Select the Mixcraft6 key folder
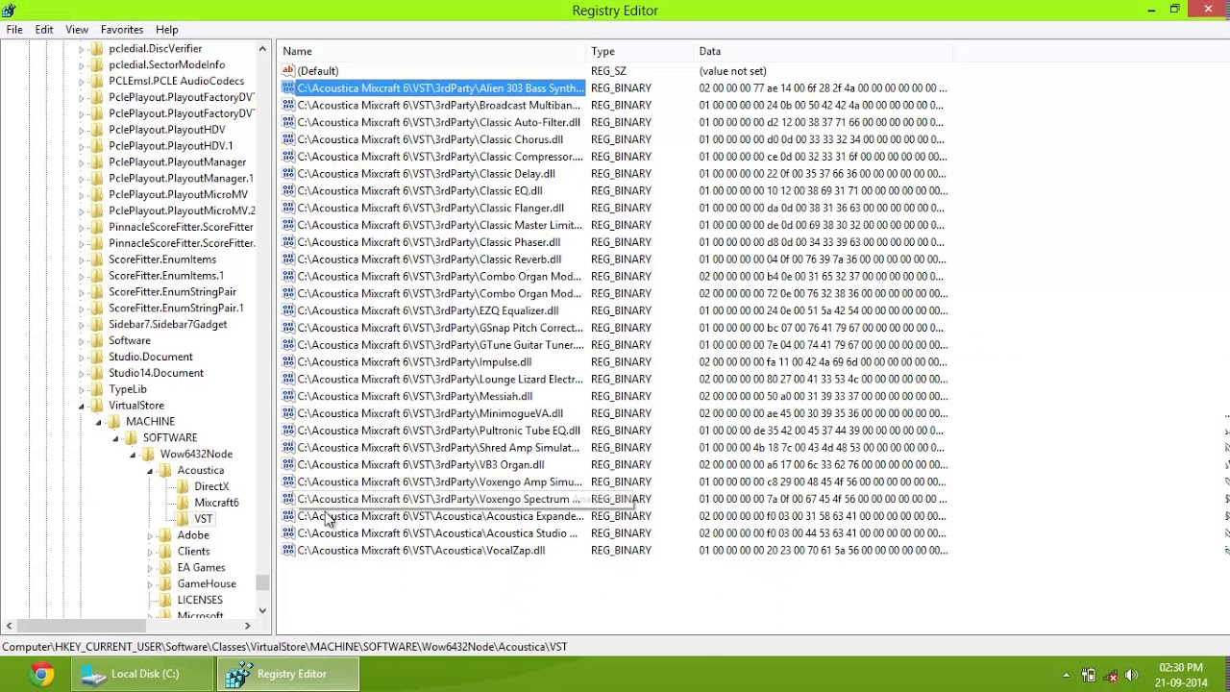The width and height of the screenshot is (1230, 692). point(216,503)
